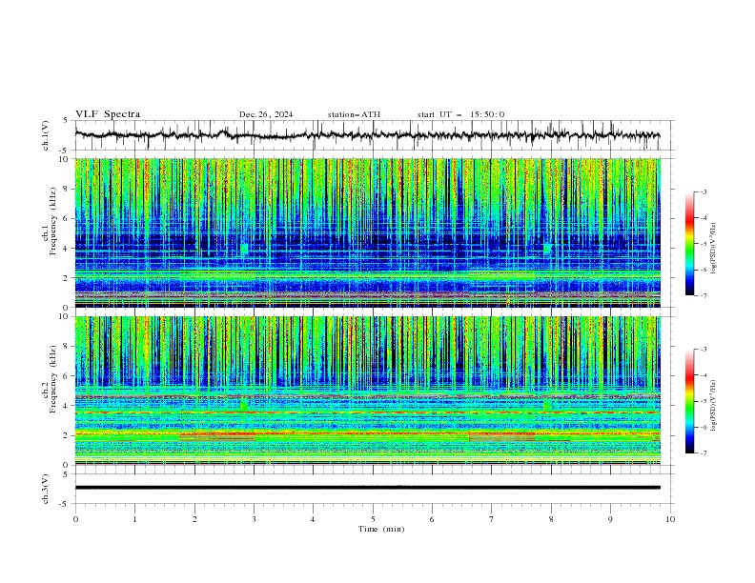Click the lower PSD color scale bar
This screenshot has height=583, width=755.
(690, 401)
